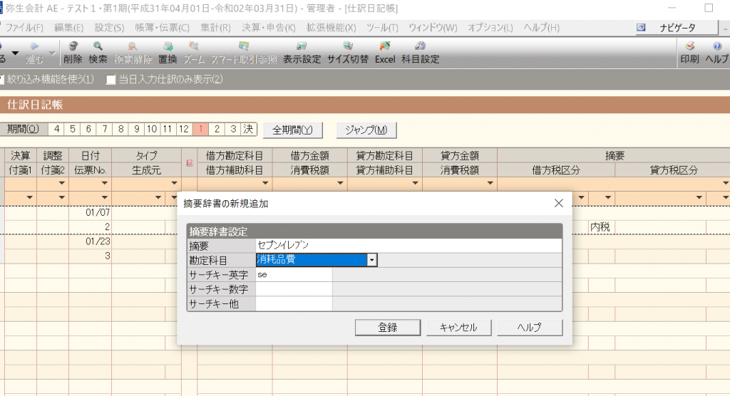Select month 4 in the period selector

[x=56, y=130]
